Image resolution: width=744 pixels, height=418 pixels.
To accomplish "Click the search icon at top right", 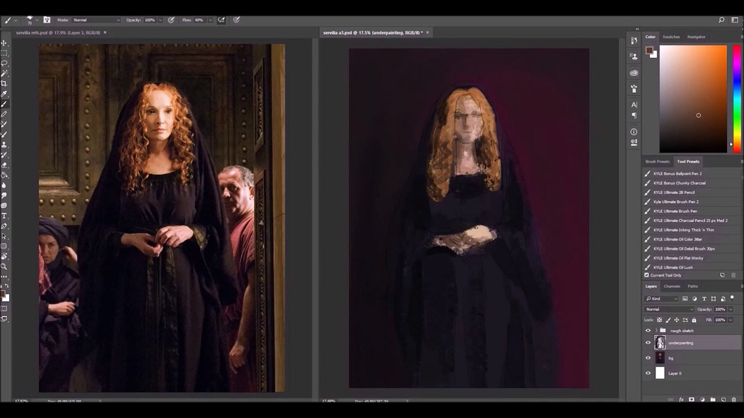I will [721, 20].
